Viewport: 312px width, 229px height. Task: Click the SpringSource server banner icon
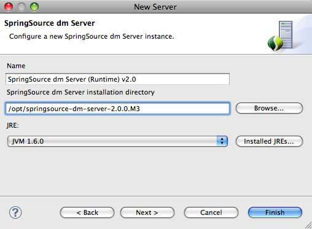pyautogui.click(x=280, y=36)
